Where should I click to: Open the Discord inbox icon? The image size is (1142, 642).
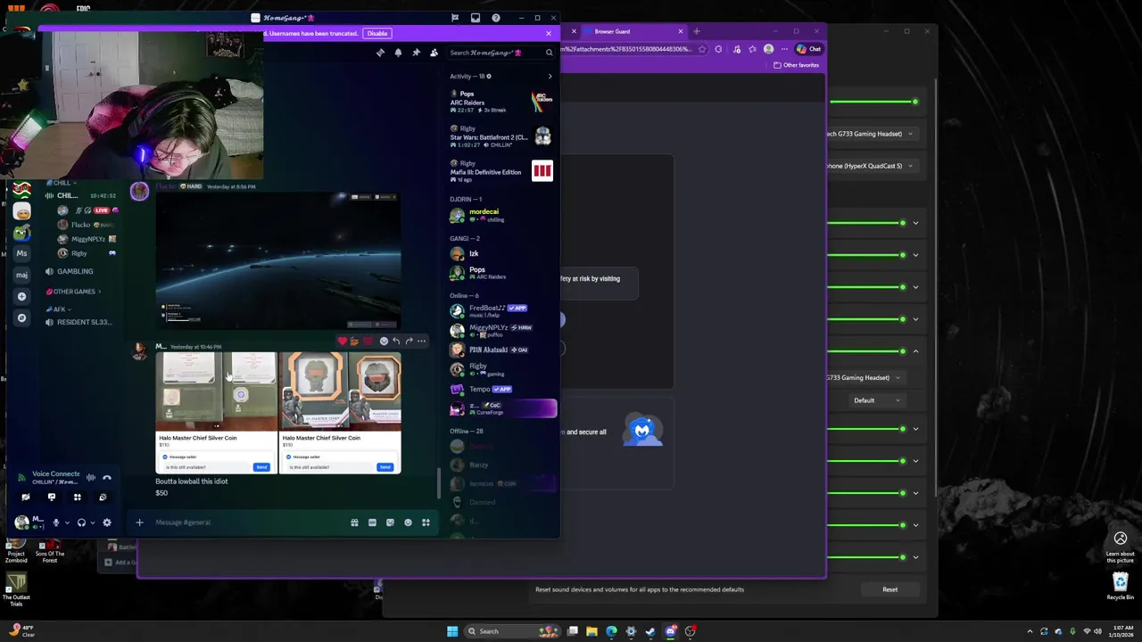[476, 18]
